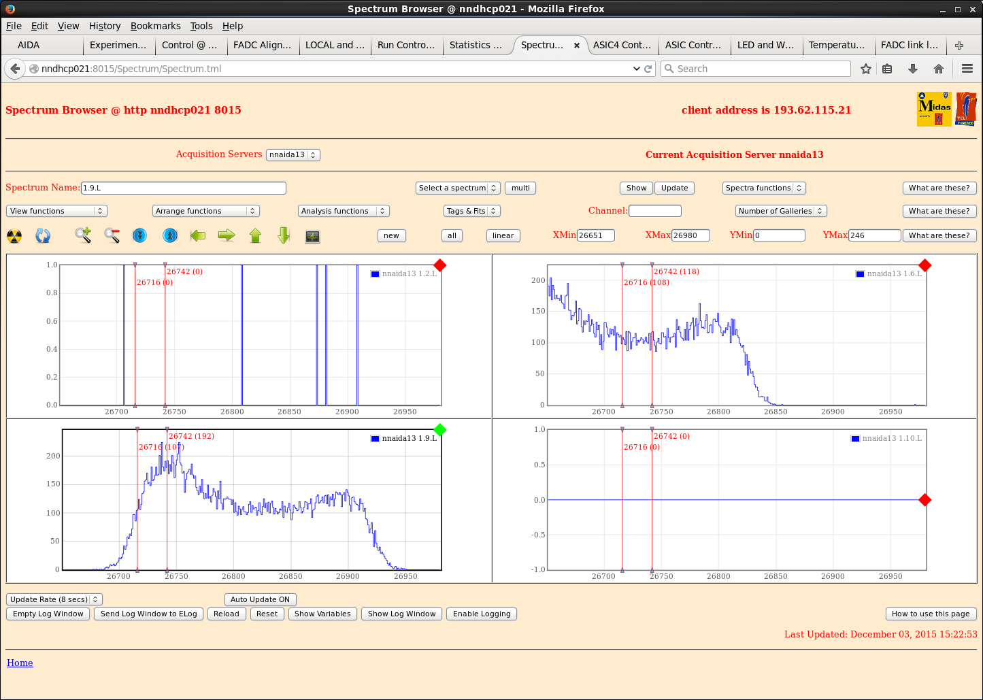Click the red diamond on spectrum 1.2.L

pos(440,265)
